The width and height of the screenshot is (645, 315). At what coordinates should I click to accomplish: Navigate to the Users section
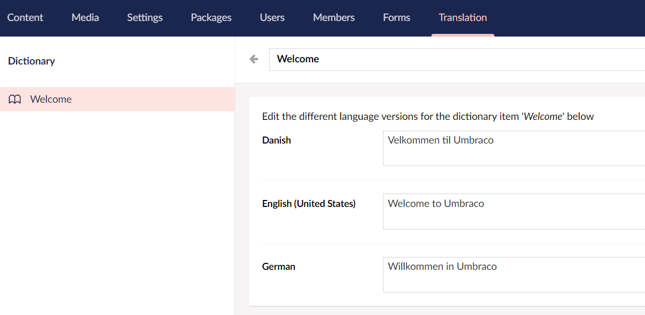coord(272,18)
